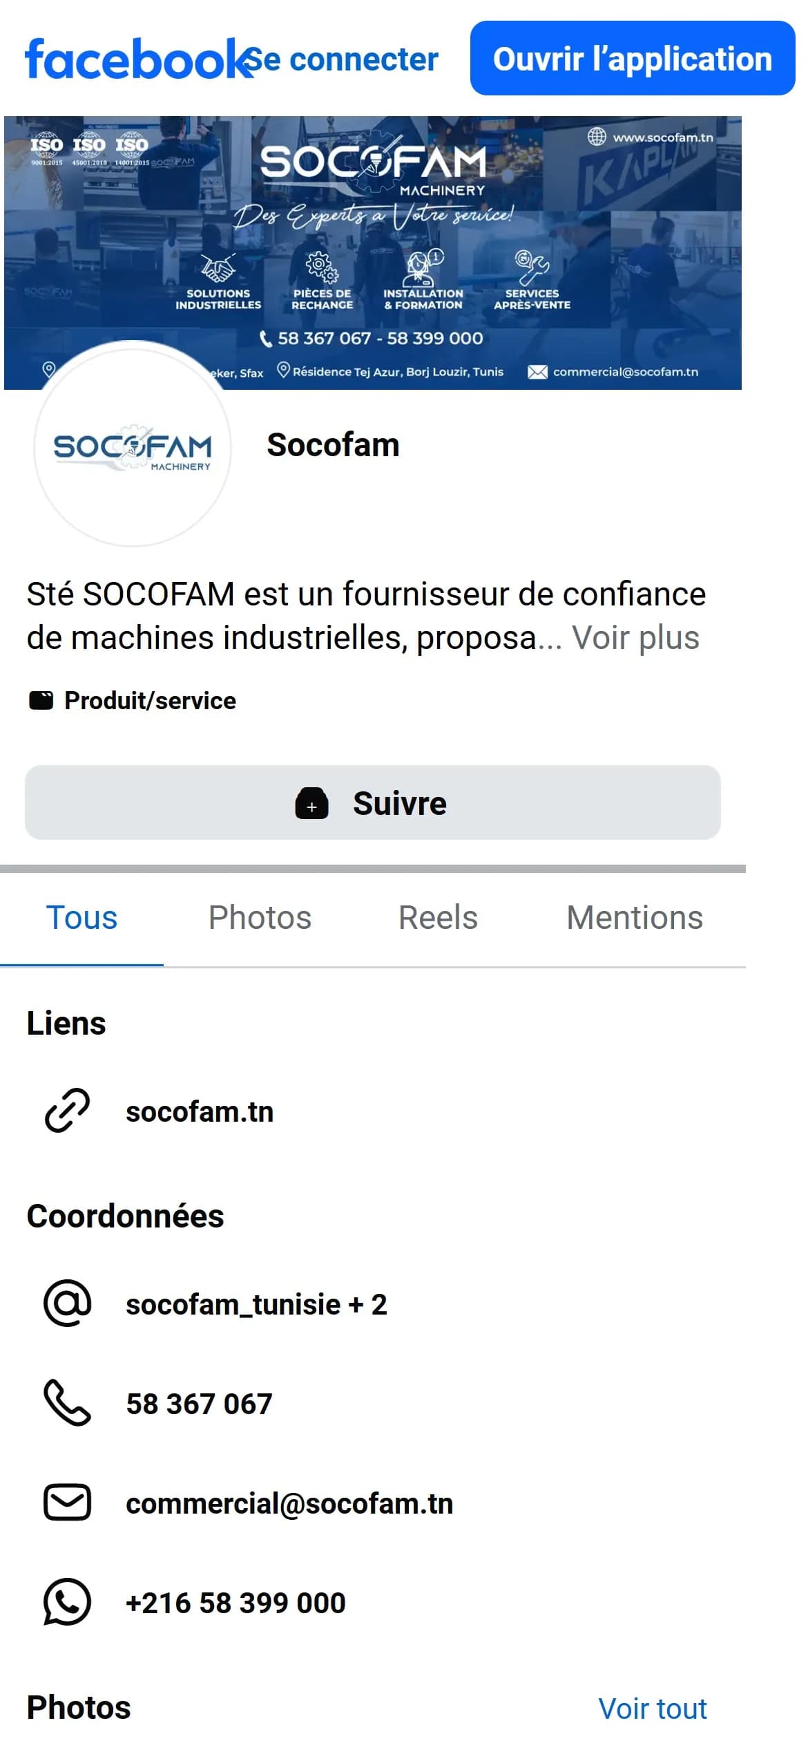The height and width of the screenshot is (1750, 808).
Task: Open the socofam.tn website link
Action: pyautogui.click(x=200, y=1111)
